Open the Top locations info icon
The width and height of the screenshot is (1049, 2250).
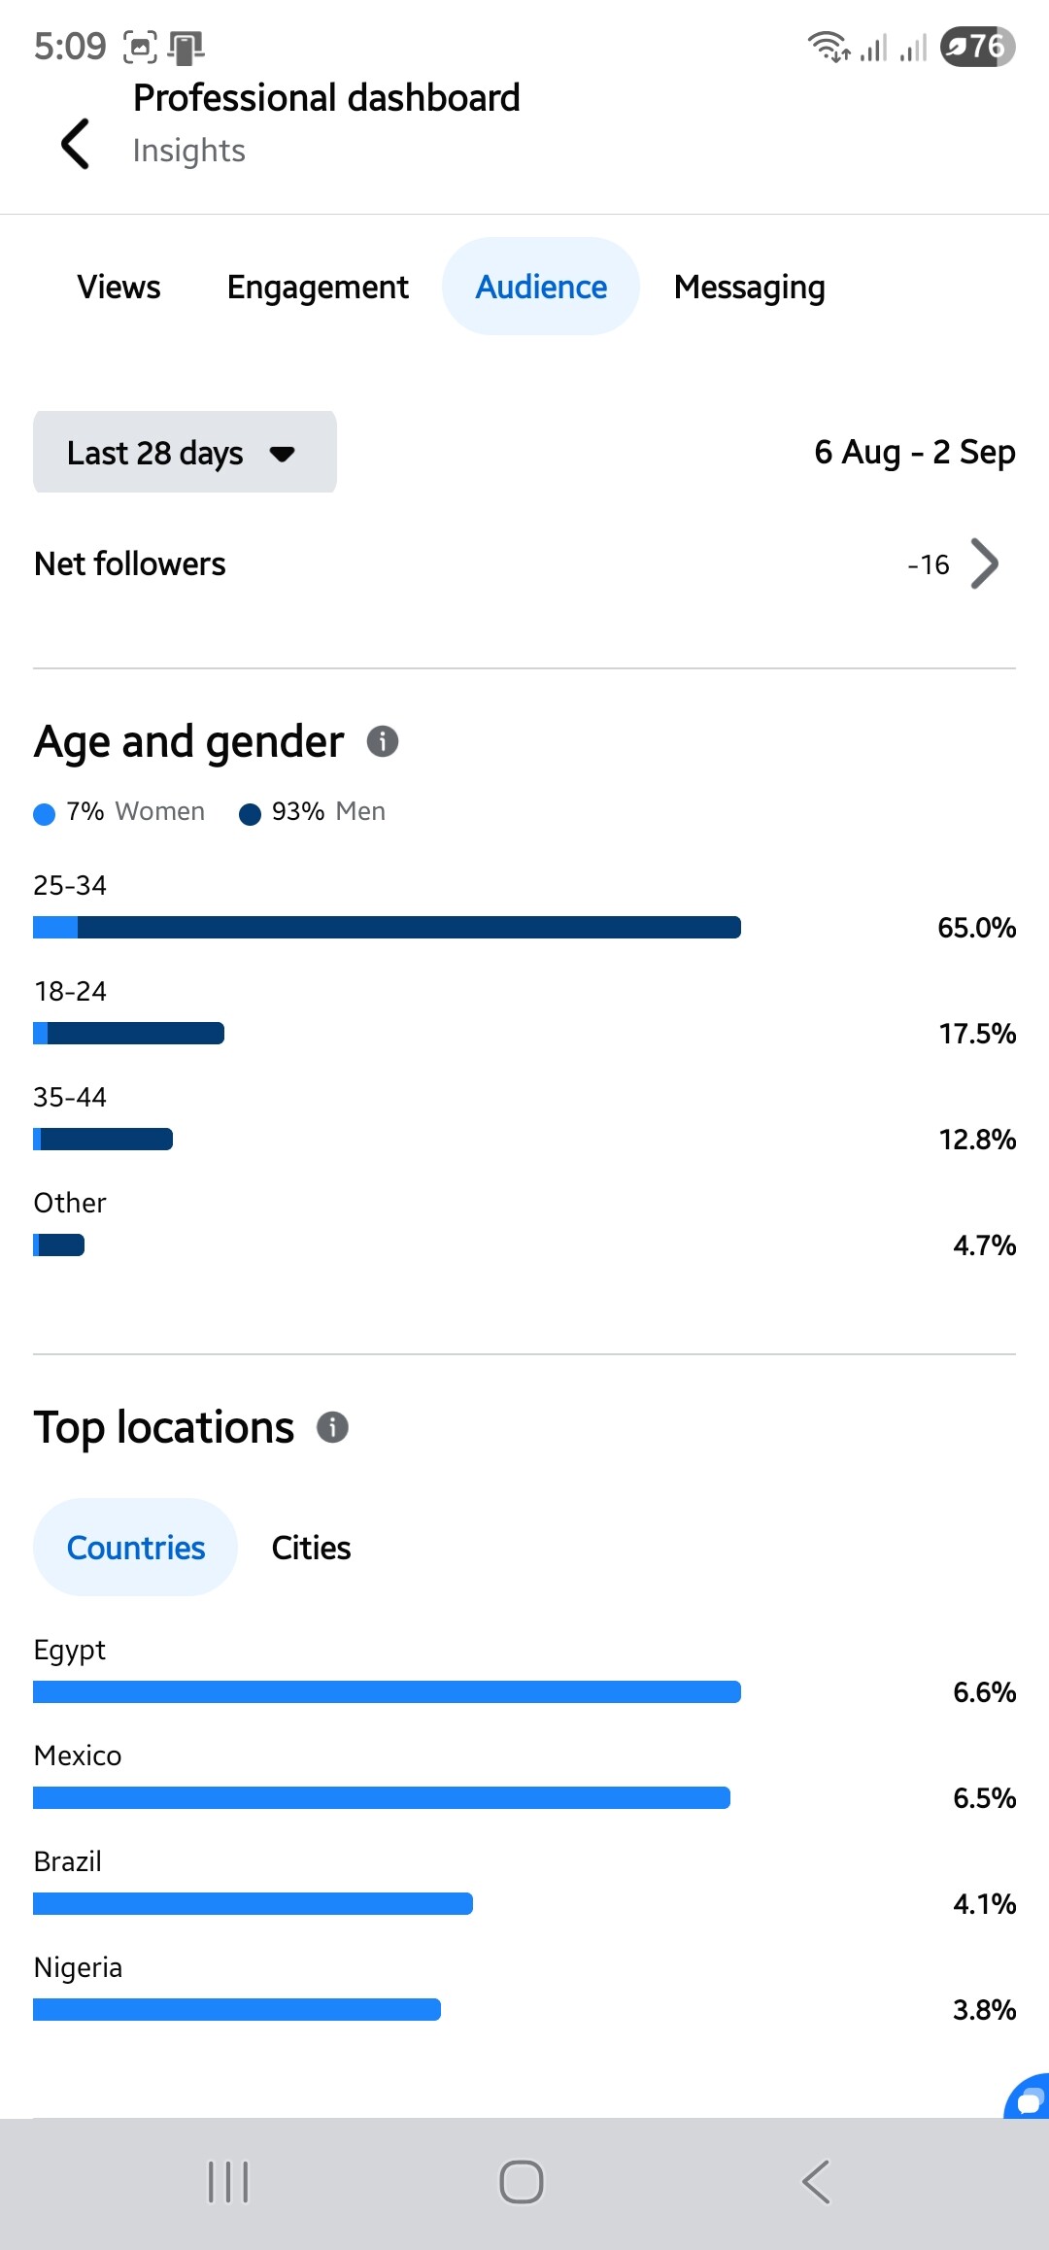333,1427
